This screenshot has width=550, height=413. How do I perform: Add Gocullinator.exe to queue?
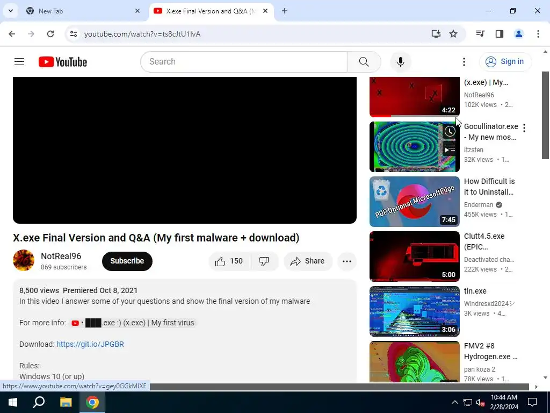[450, 149]
